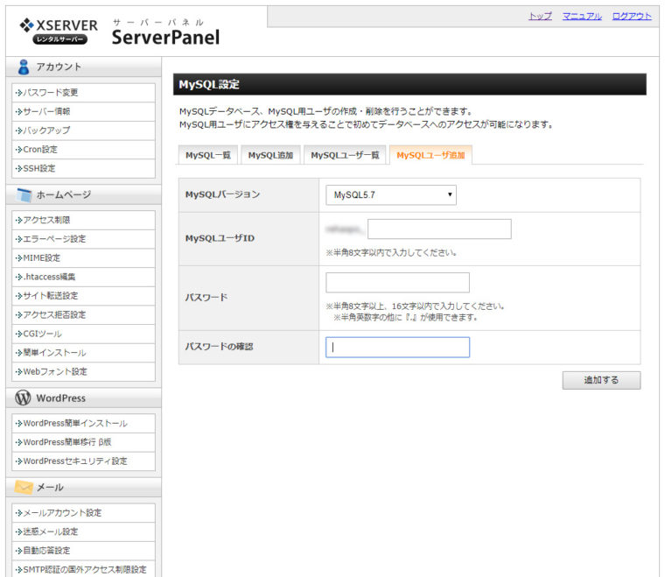Open WordPress簡単インストール in the sidebar
This screenshot has height=577, width=665.
83,424
